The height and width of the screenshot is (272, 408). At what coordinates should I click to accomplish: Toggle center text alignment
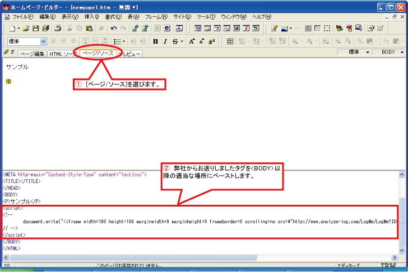point(63,41)
